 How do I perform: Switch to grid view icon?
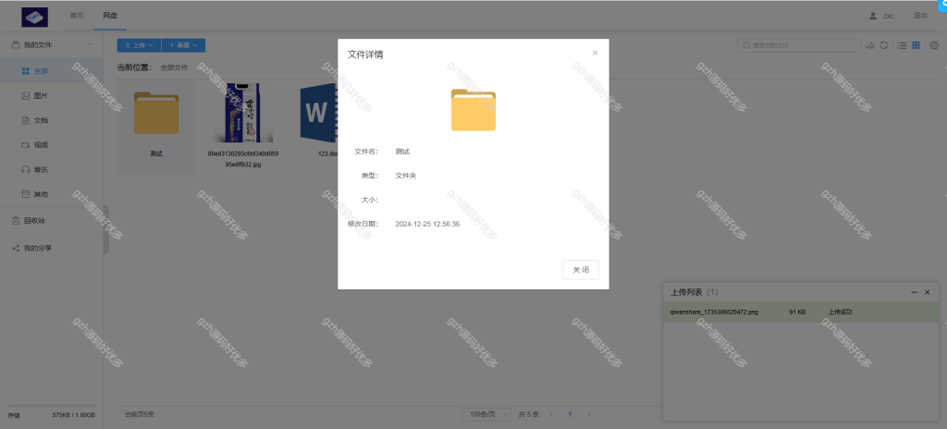pos(916,45)
